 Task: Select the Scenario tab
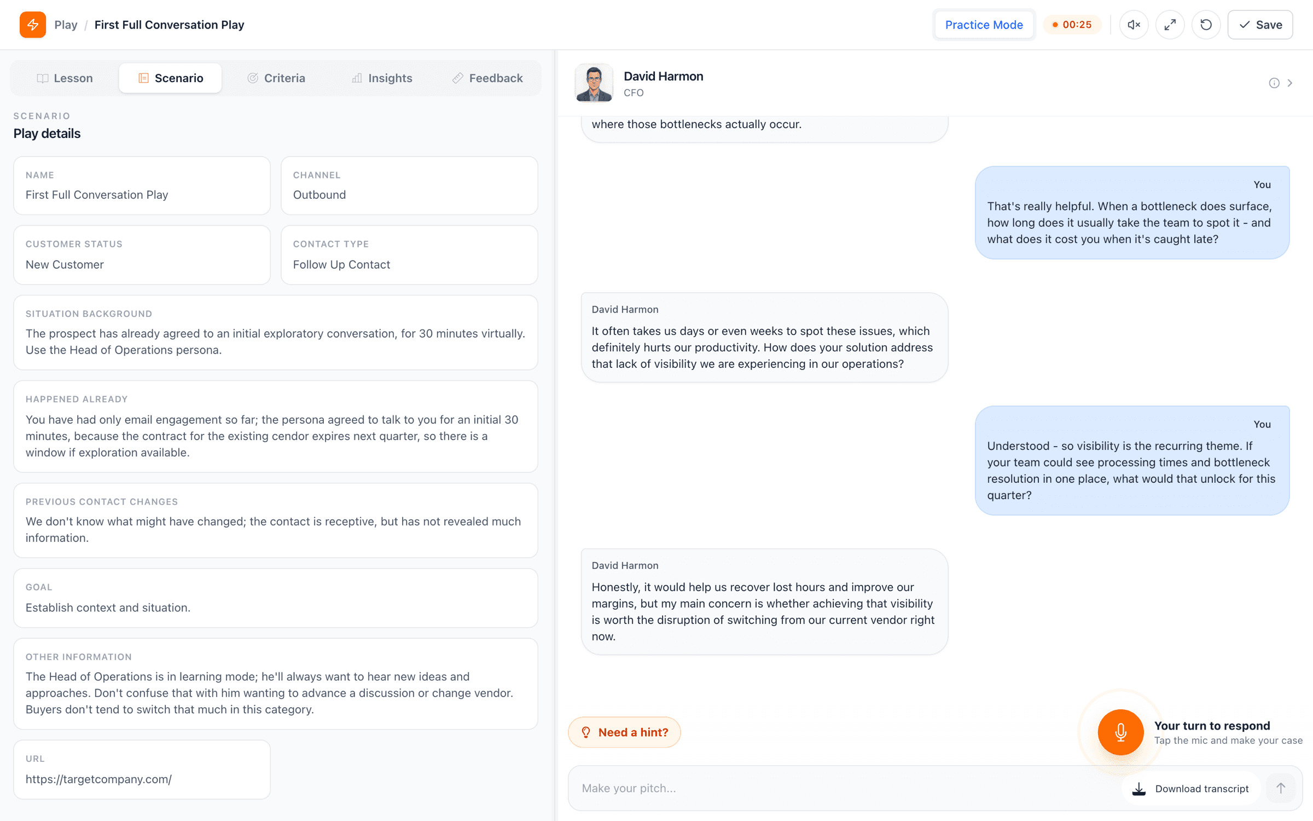(x=170, y=78)
